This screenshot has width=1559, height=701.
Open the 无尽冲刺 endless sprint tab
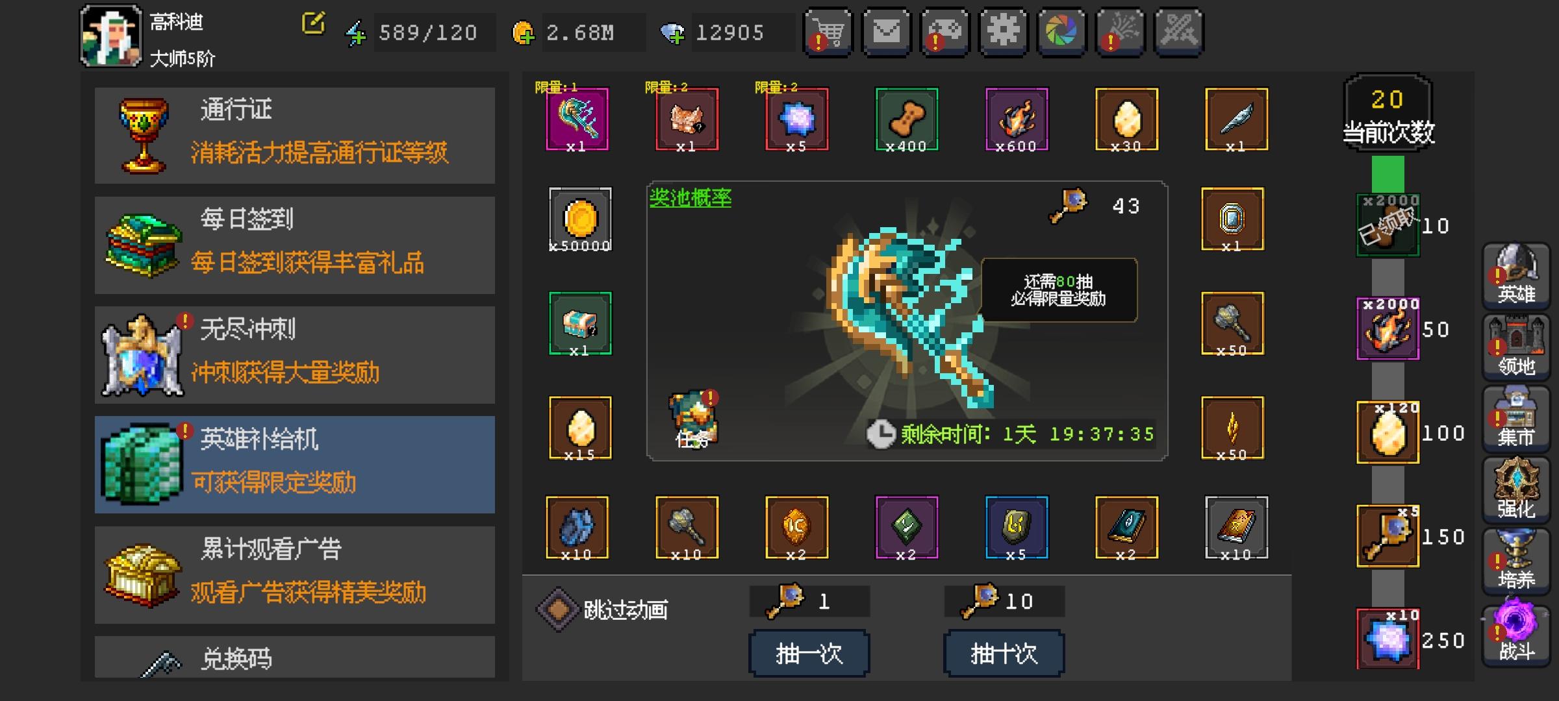pyautogui.click(x=295, y=355)
